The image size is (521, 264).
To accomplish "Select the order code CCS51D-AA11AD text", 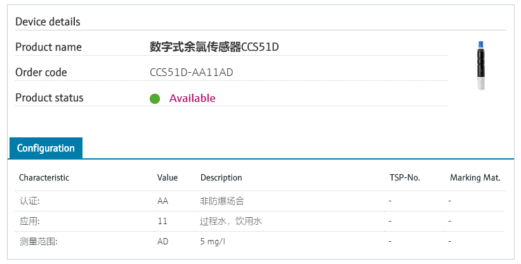I will pos(192,72).
